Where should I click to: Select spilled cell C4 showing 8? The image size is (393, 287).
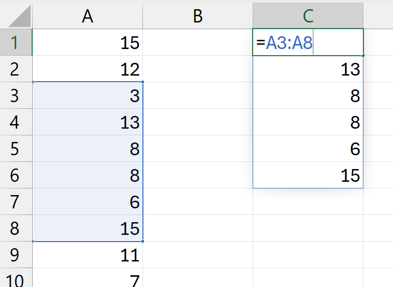pyautogui.click(x=308, y=122)
